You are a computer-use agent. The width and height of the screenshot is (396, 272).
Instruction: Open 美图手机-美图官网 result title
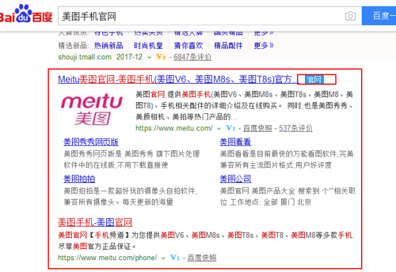coord(95,223)
